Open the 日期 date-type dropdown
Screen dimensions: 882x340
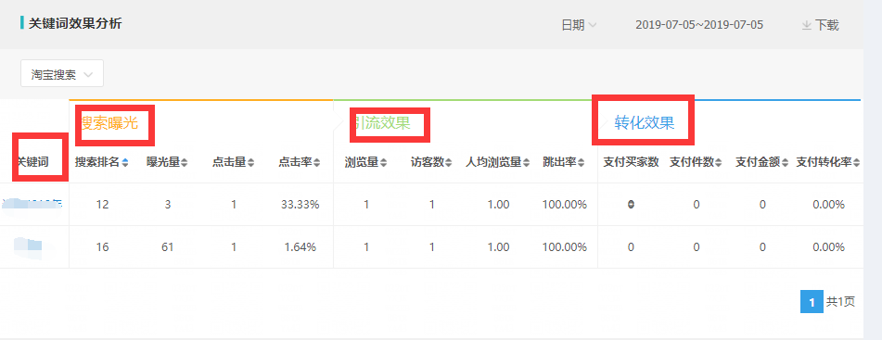[x=579, y=25]
